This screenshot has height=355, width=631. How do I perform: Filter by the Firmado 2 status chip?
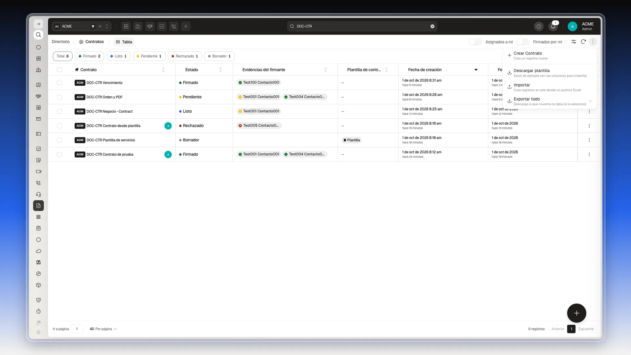pos(89,56)
